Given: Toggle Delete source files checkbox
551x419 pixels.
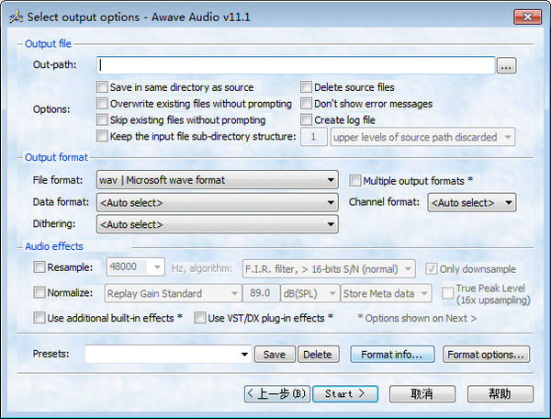Looking at the screenshot, I should [x=307, y=87].
